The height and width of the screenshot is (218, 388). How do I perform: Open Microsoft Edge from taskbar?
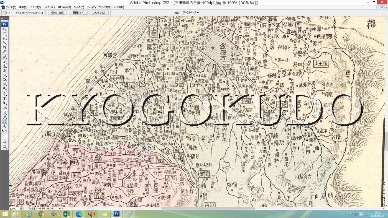(79, 214)
